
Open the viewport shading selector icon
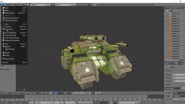pos(42,93)
